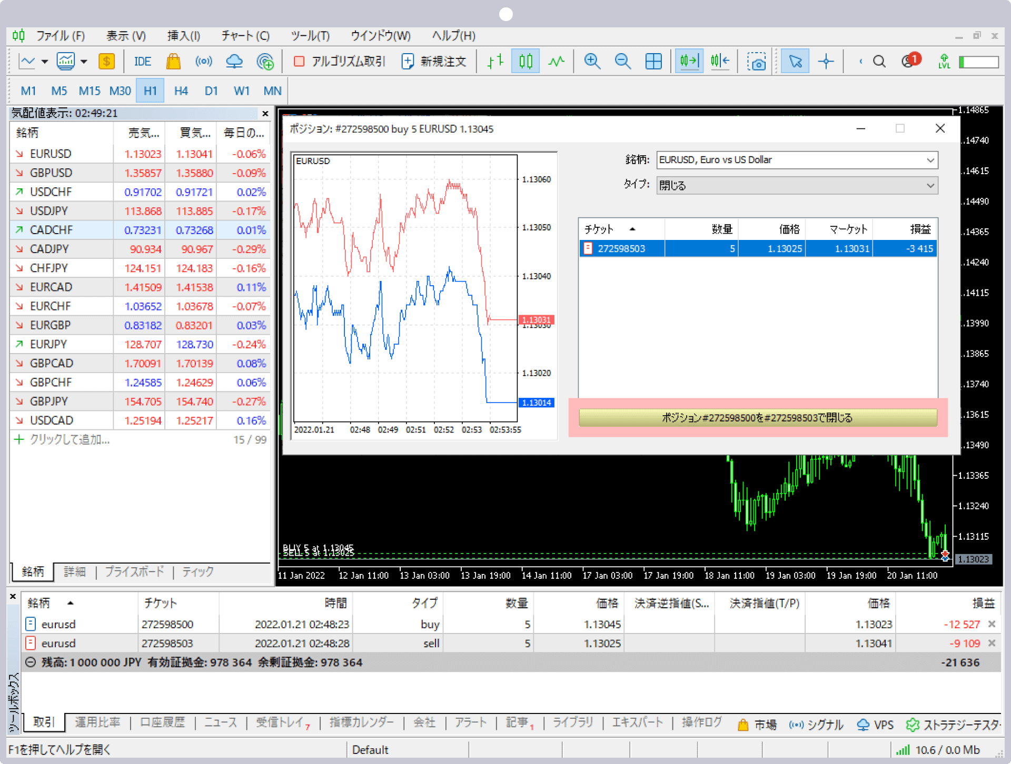Open the notifications icon with red badge
Viewport: 1011px width, 764px height.
910,61
